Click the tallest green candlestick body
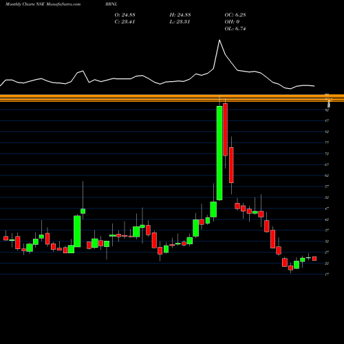The width and height of the screenshot is (344, 344). pos(219,153)
